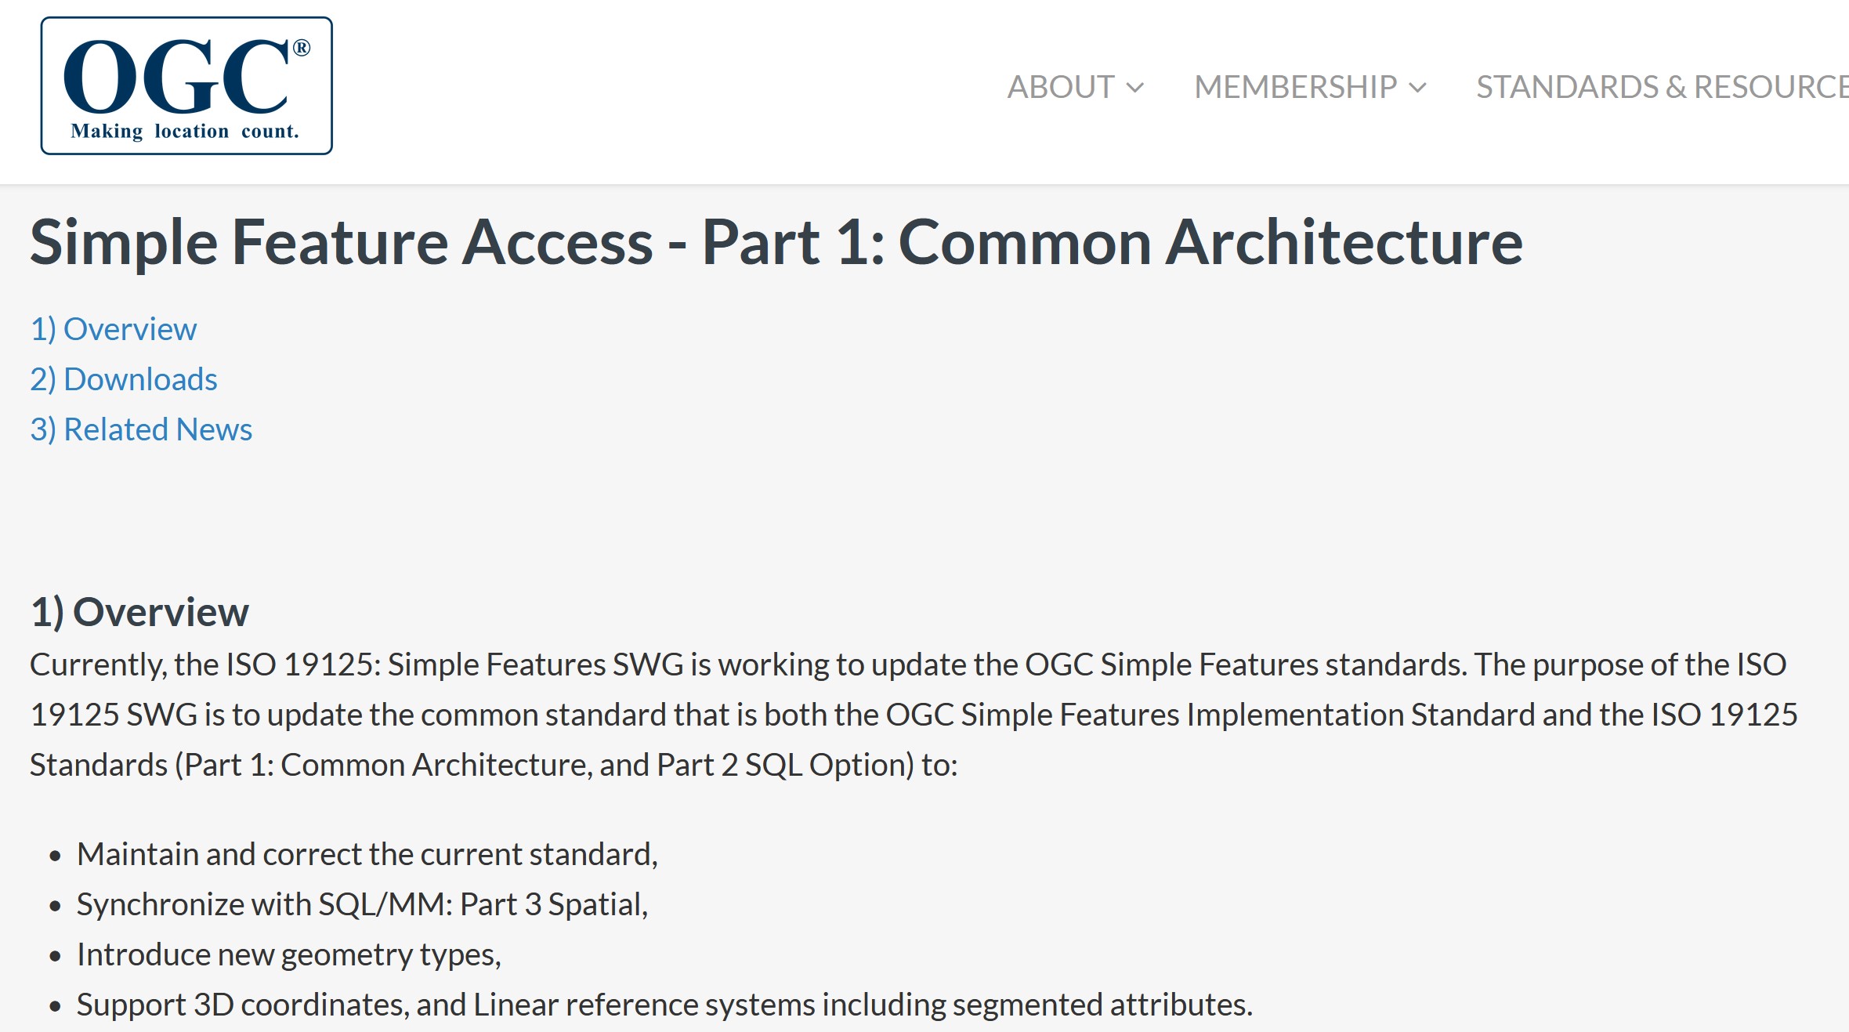The image size is (1849, 1032).
Task: Expand the chevron next to MEMBERSHIP
Action: [x=1418, y=88]
